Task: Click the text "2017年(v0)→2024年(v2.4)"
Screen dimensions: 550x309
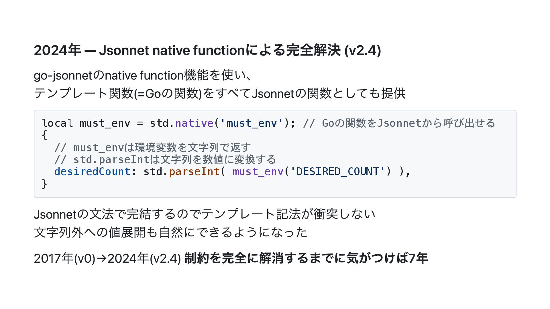Action: [107, 258]
